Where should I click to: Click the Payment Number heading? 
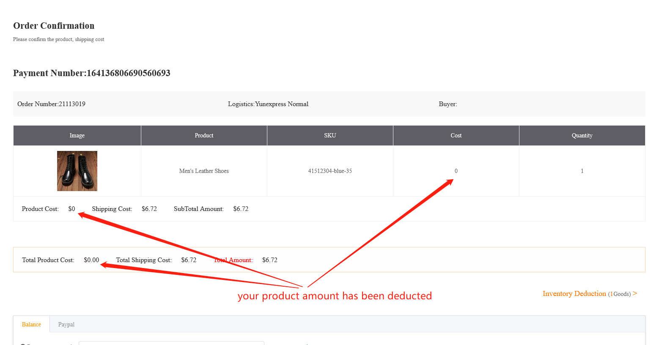[x=92, y=73]
